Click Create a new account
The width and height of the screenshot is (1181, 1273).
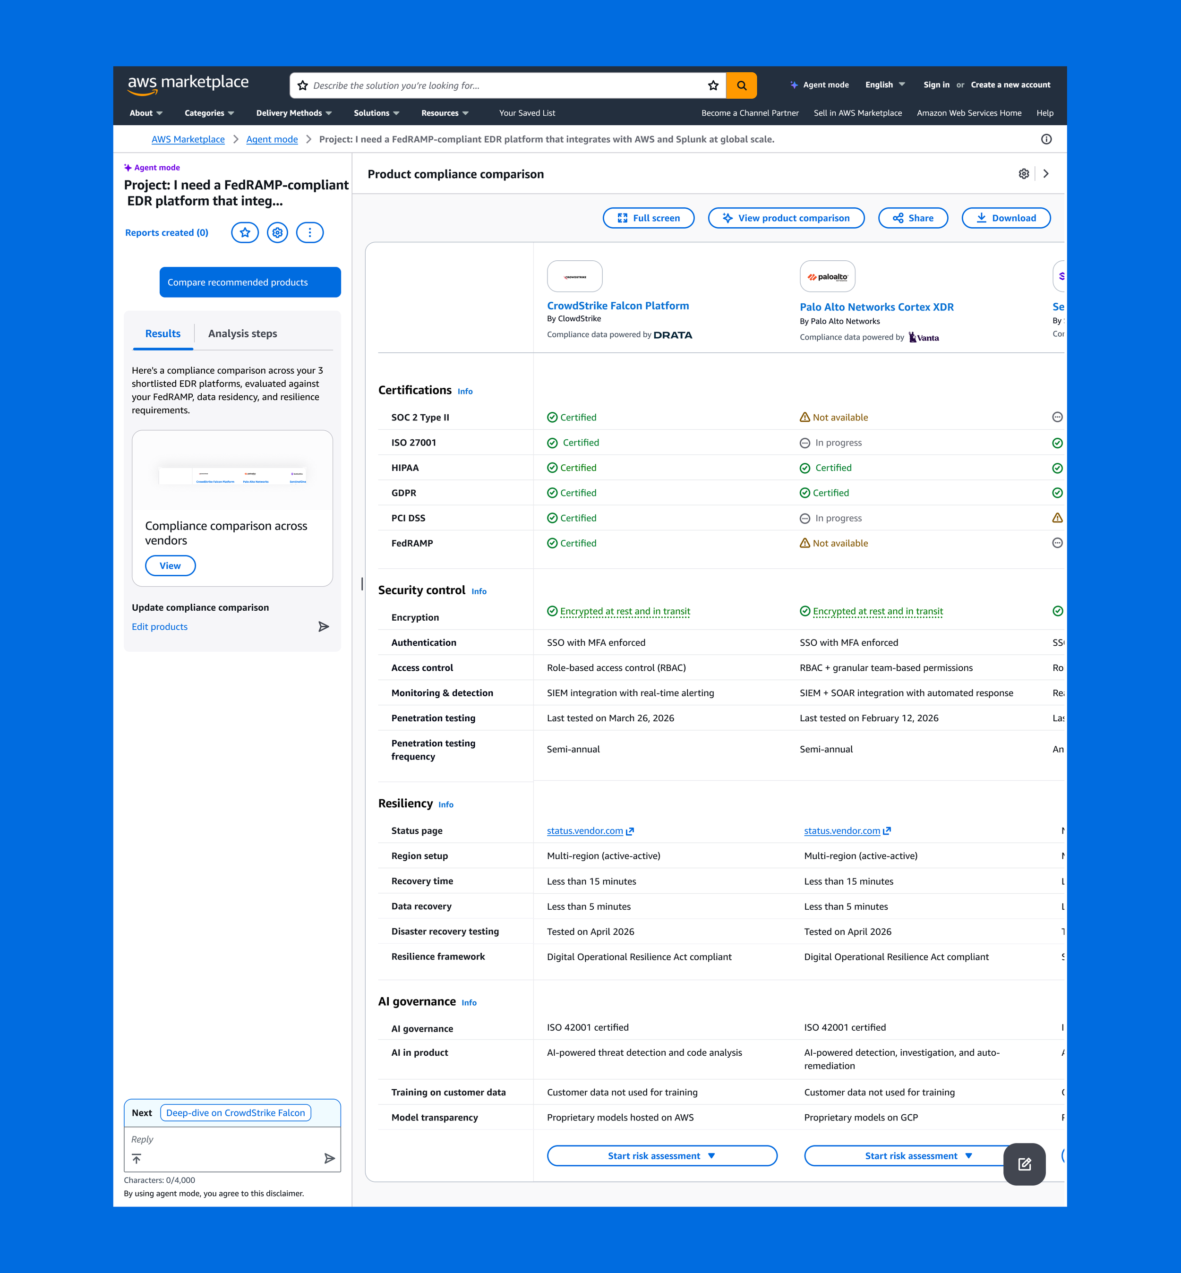(1010, 85)
